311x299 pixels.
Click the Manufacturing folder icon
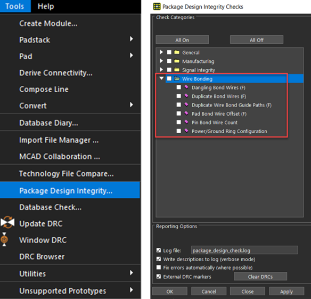pyautogui.click(x=177, y=61)
